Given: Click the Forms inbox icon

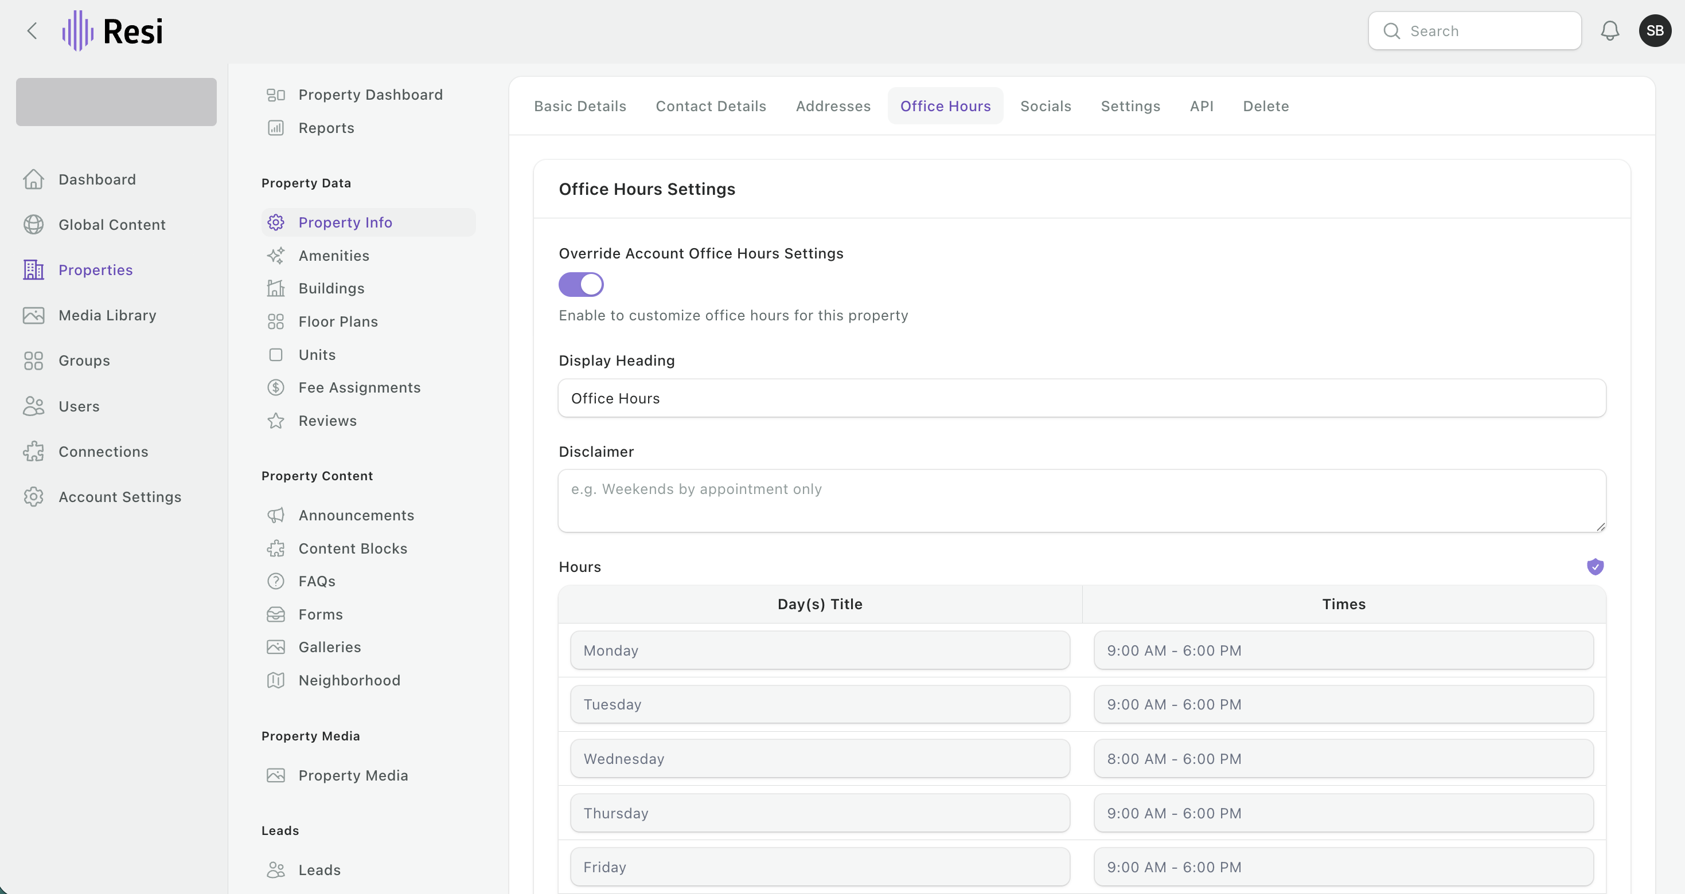Looking at the screenshot, I should (276, 614).
